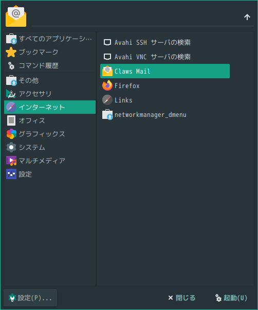Select Avahi SSH サーバの検索 entry

coord(165,42)
